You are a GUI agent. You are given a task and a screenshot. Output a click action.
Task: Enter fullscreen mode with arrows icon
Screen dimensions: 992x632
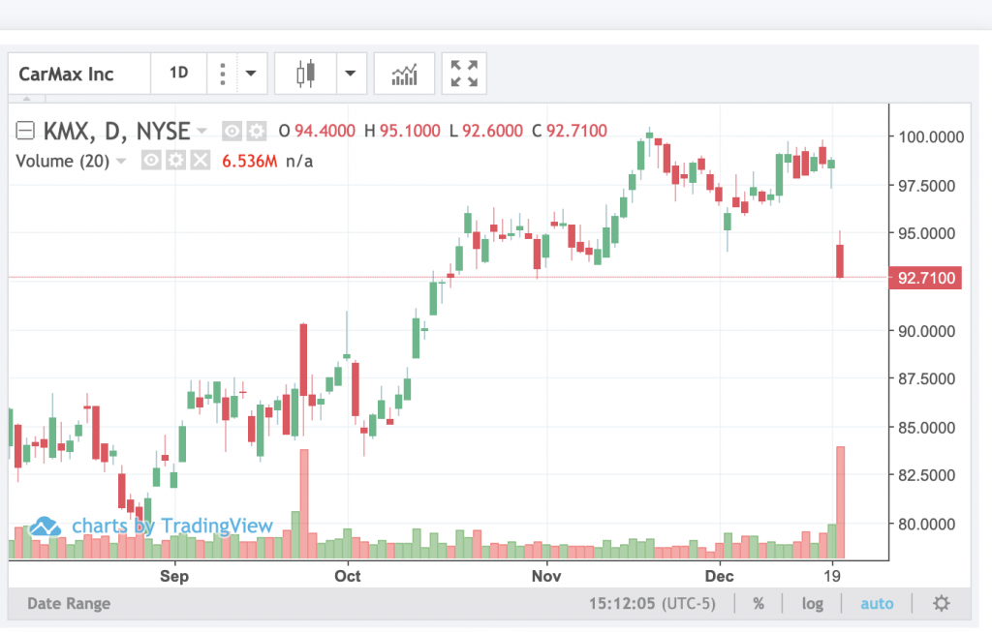(x=464, y=74)
